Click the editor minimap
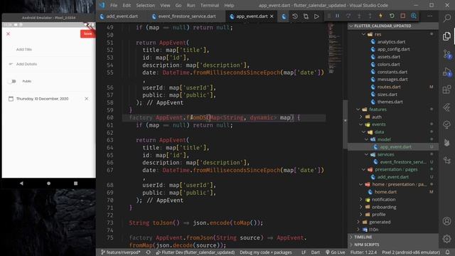 (x=335, y=49)
